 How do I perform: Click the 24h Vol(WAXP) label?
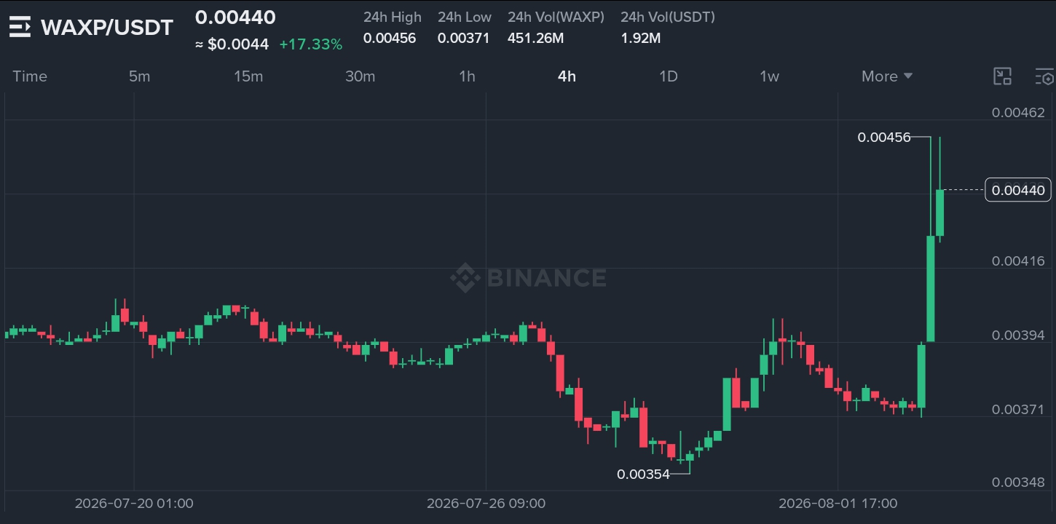(556, 17)
